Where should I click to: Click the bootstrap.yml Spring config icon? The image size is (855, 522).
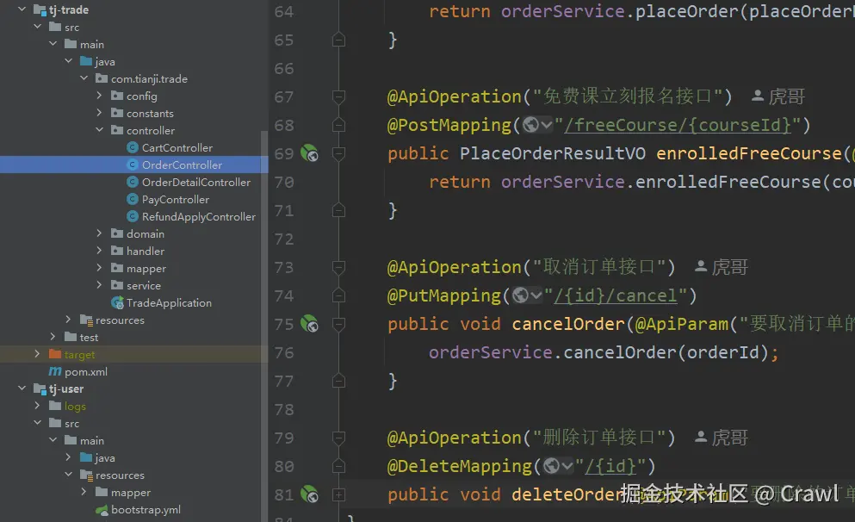(102, 511)
